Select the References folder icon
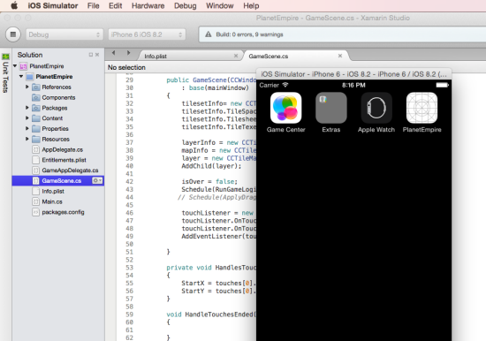Image resolution: width=486 pixels, height=341 pixels. click(x=36, y=87)
